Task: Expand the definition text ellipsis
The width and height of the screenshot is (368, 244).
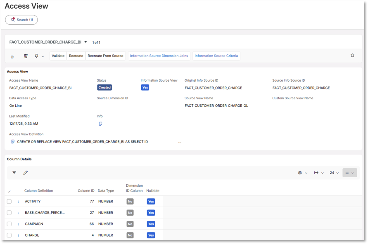Action: point(180,142)
